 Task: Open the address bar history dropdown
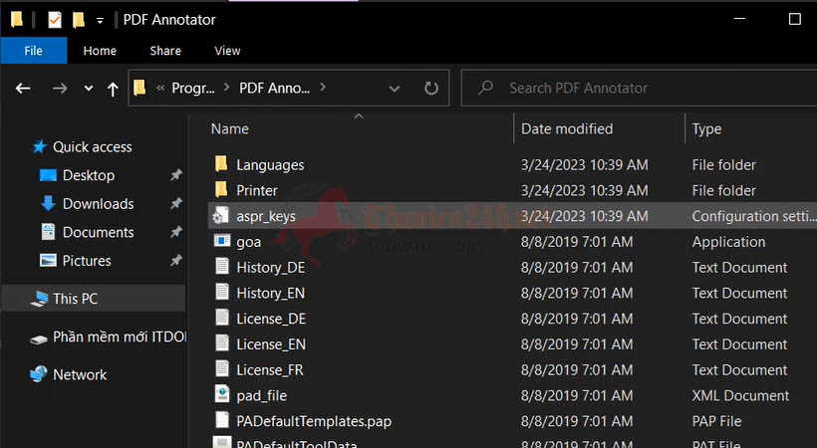coord(395,89)
